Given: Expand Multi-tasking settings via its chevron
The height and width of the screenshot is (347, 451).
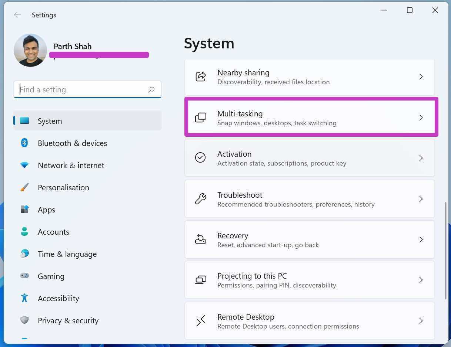Looking at the screenshot, I should point(421,118).
